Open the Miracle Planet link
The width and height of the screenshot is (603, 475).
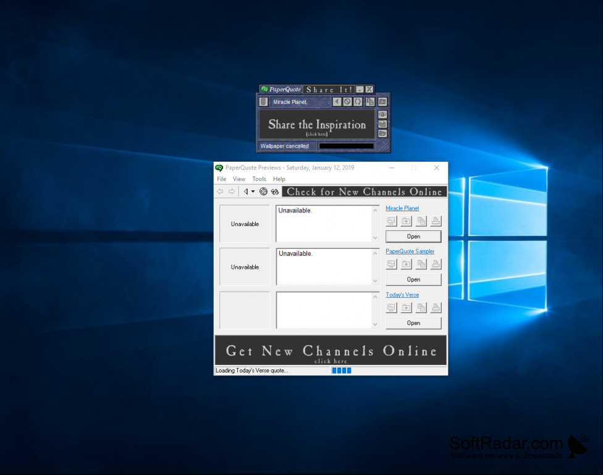pyautogui.click(x=402, y=208)
